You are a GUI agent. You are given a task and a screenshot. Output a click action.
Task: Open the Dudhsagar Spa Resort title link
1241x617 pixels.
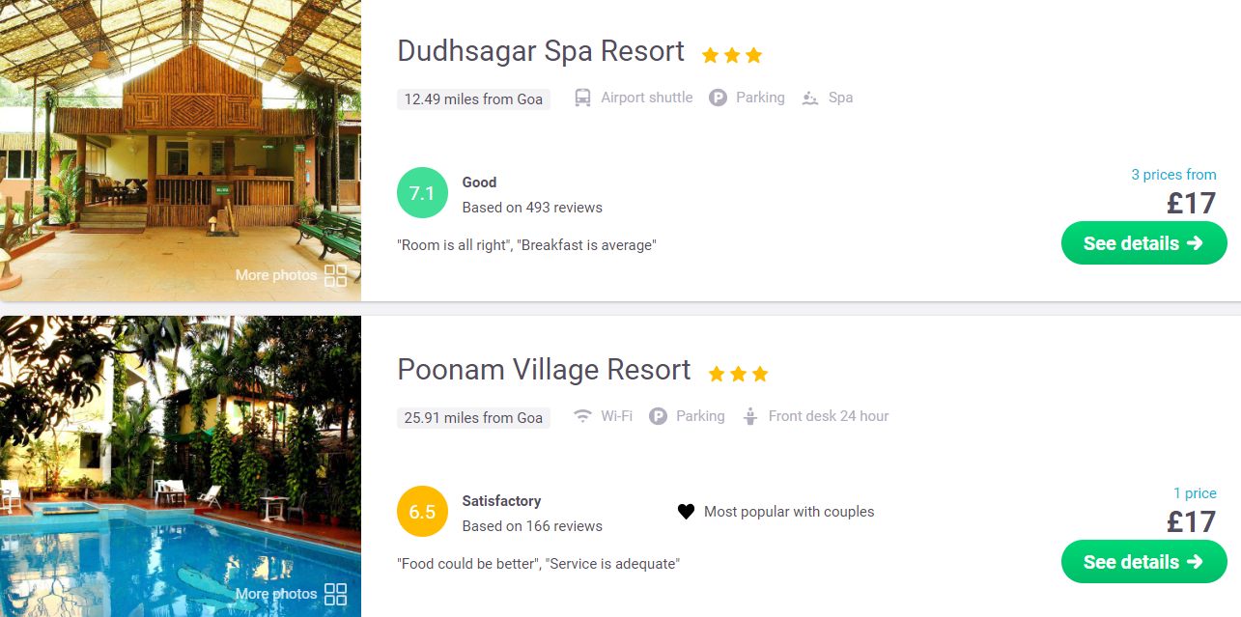tap(541, 51)
